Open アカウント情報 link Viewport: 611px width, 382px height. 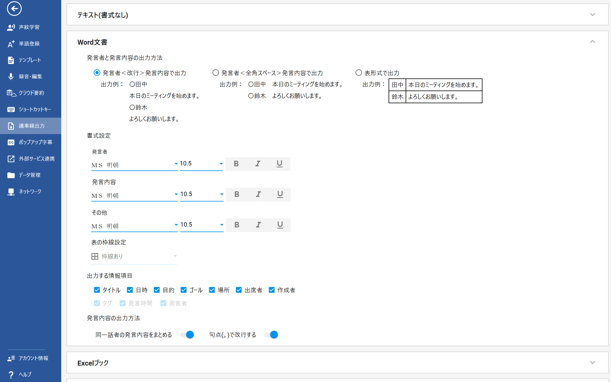click(x=33, y=358)
